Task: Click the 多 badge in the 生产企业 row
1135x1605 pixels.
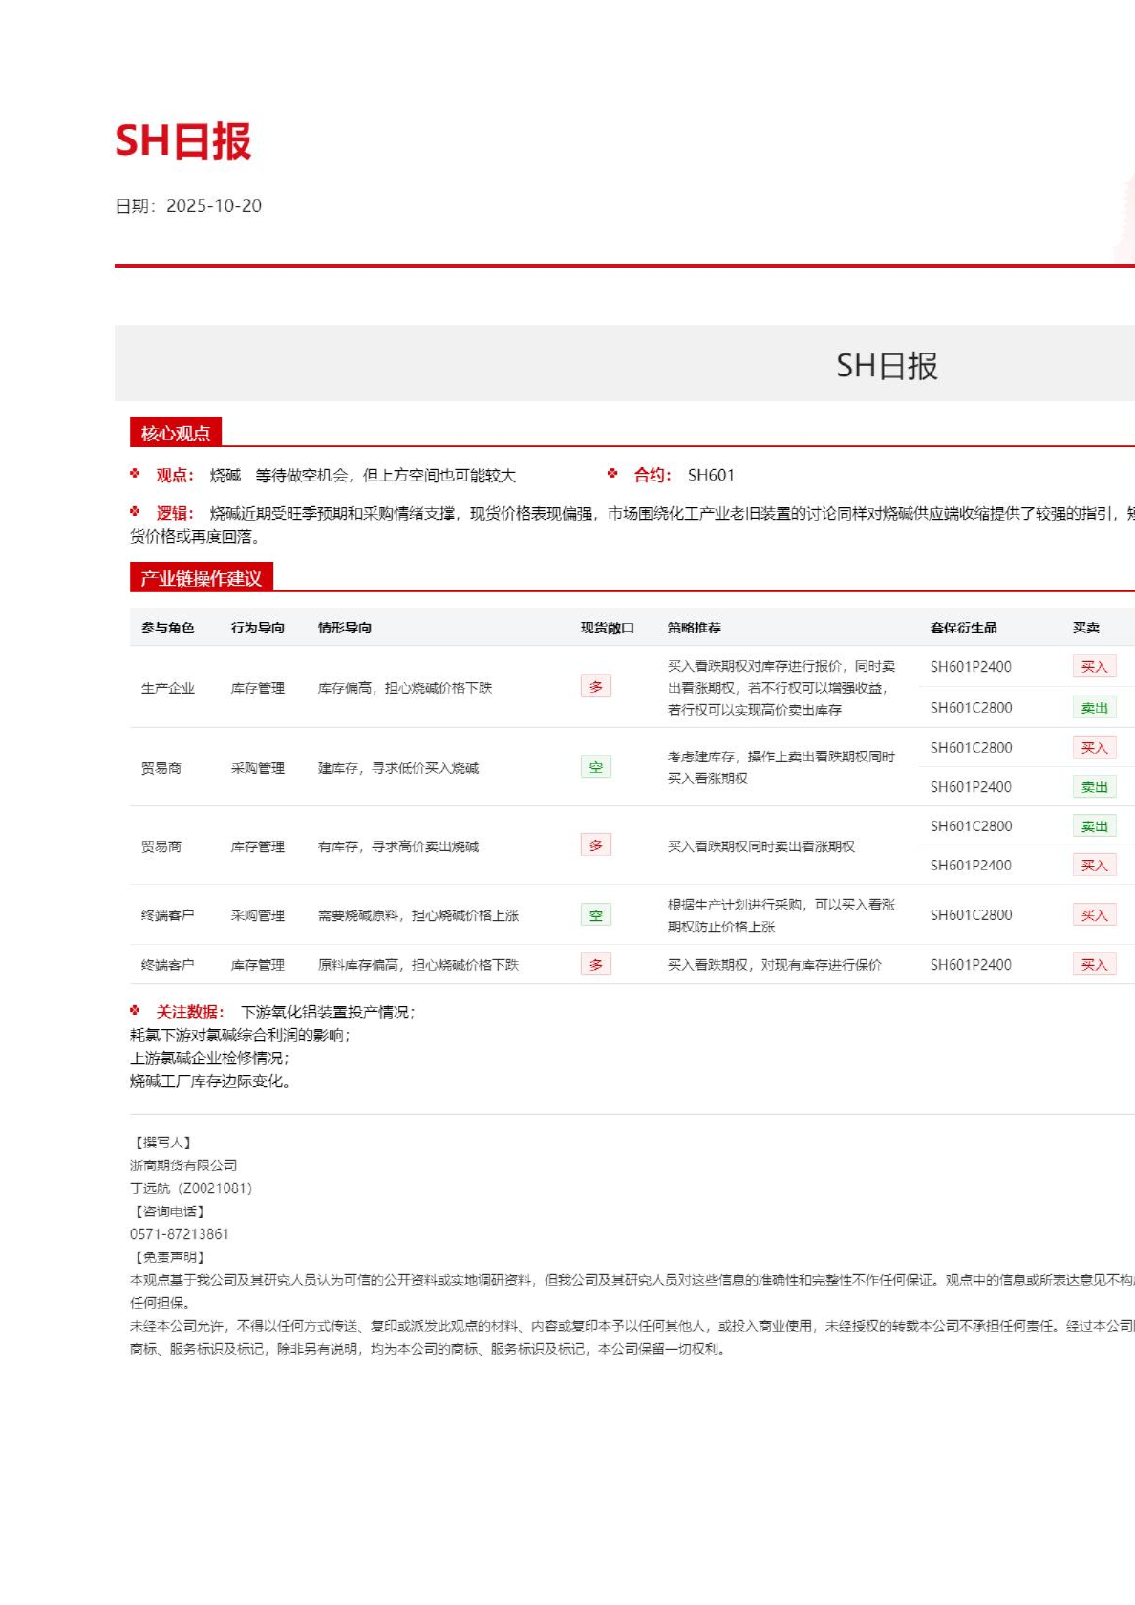Action: coord(595,687)
